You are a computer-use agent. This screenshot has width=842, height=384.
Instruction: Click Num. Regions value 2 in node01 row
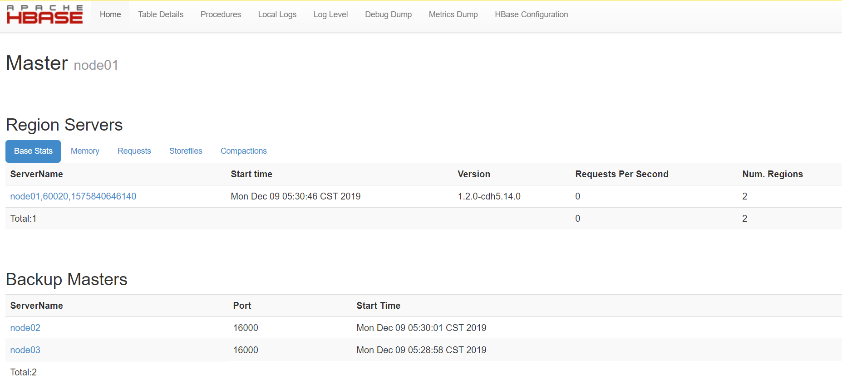coord(744,196)
